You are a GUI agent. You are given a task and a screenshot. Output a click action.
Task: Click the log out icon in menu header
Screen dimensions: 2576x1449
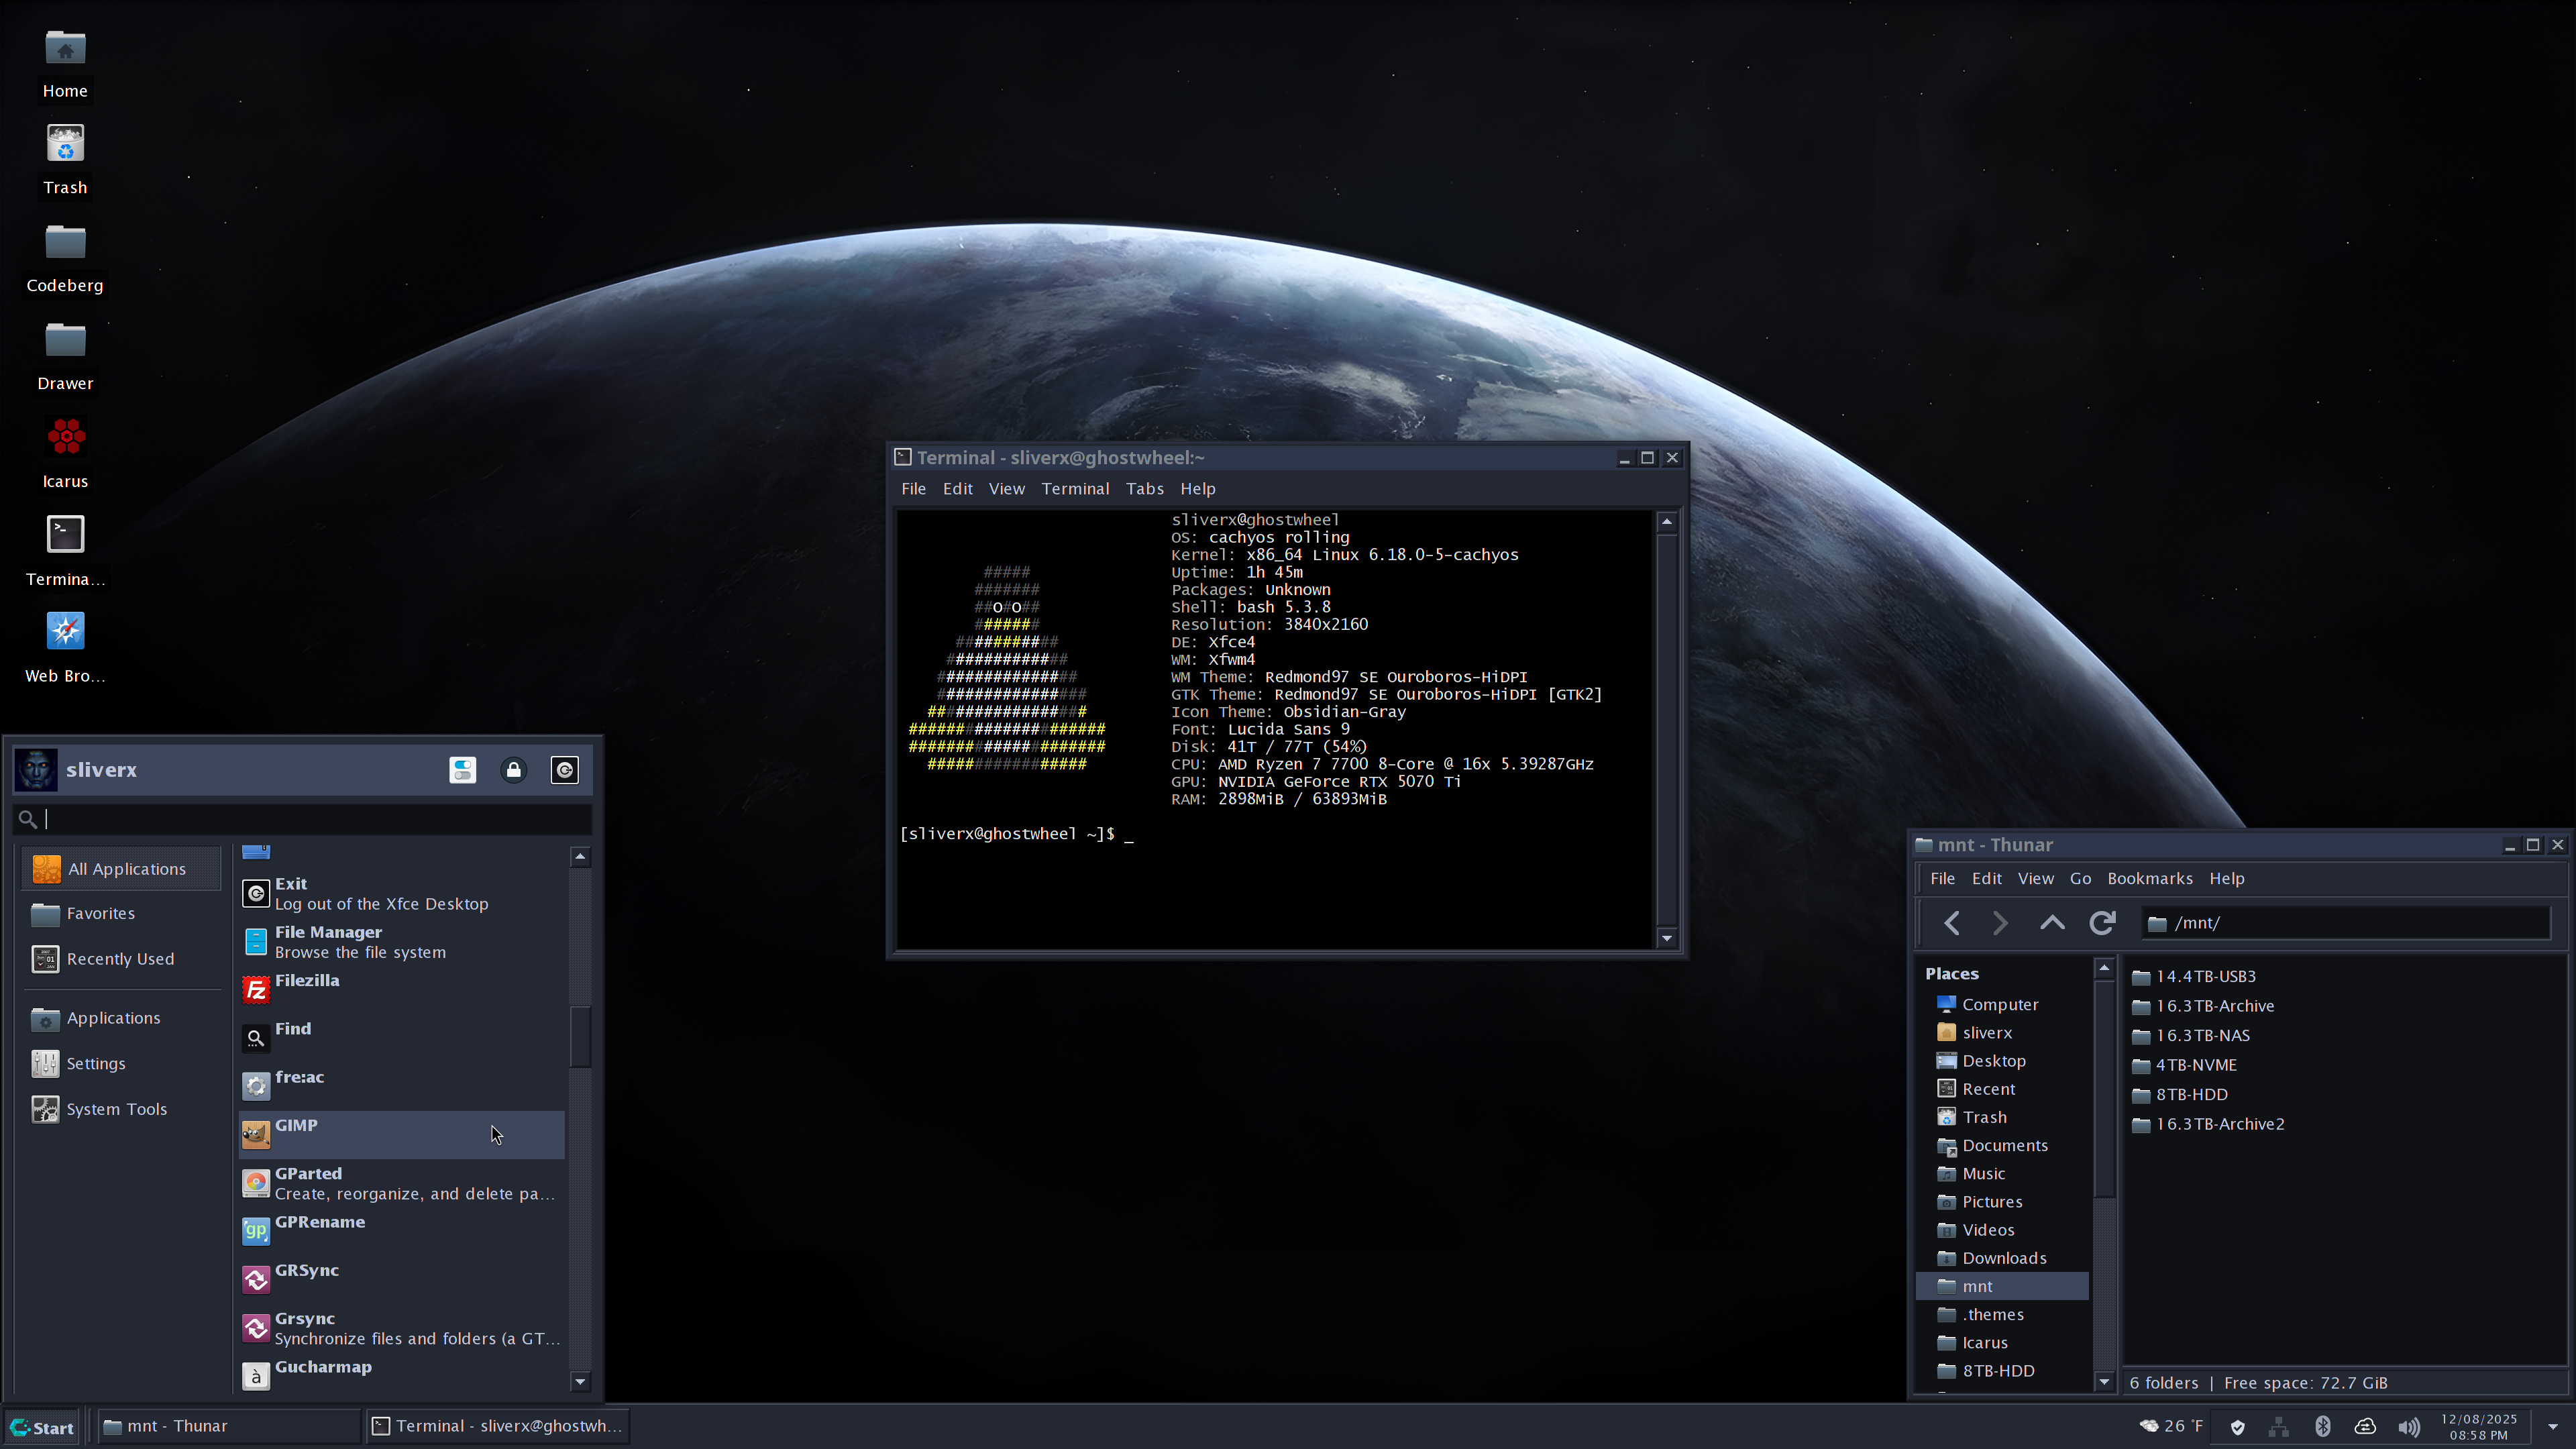tap(564, 770)
